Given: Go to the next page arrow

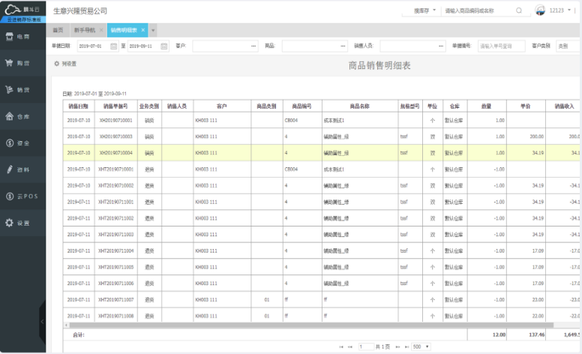Looking at the screenshot, I should (x=397, y=347).
